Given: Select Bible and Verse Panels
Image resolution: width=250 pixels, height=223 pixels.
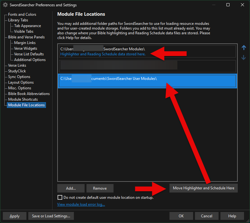Looking at the screenshot, I should (x=26, y=37).
